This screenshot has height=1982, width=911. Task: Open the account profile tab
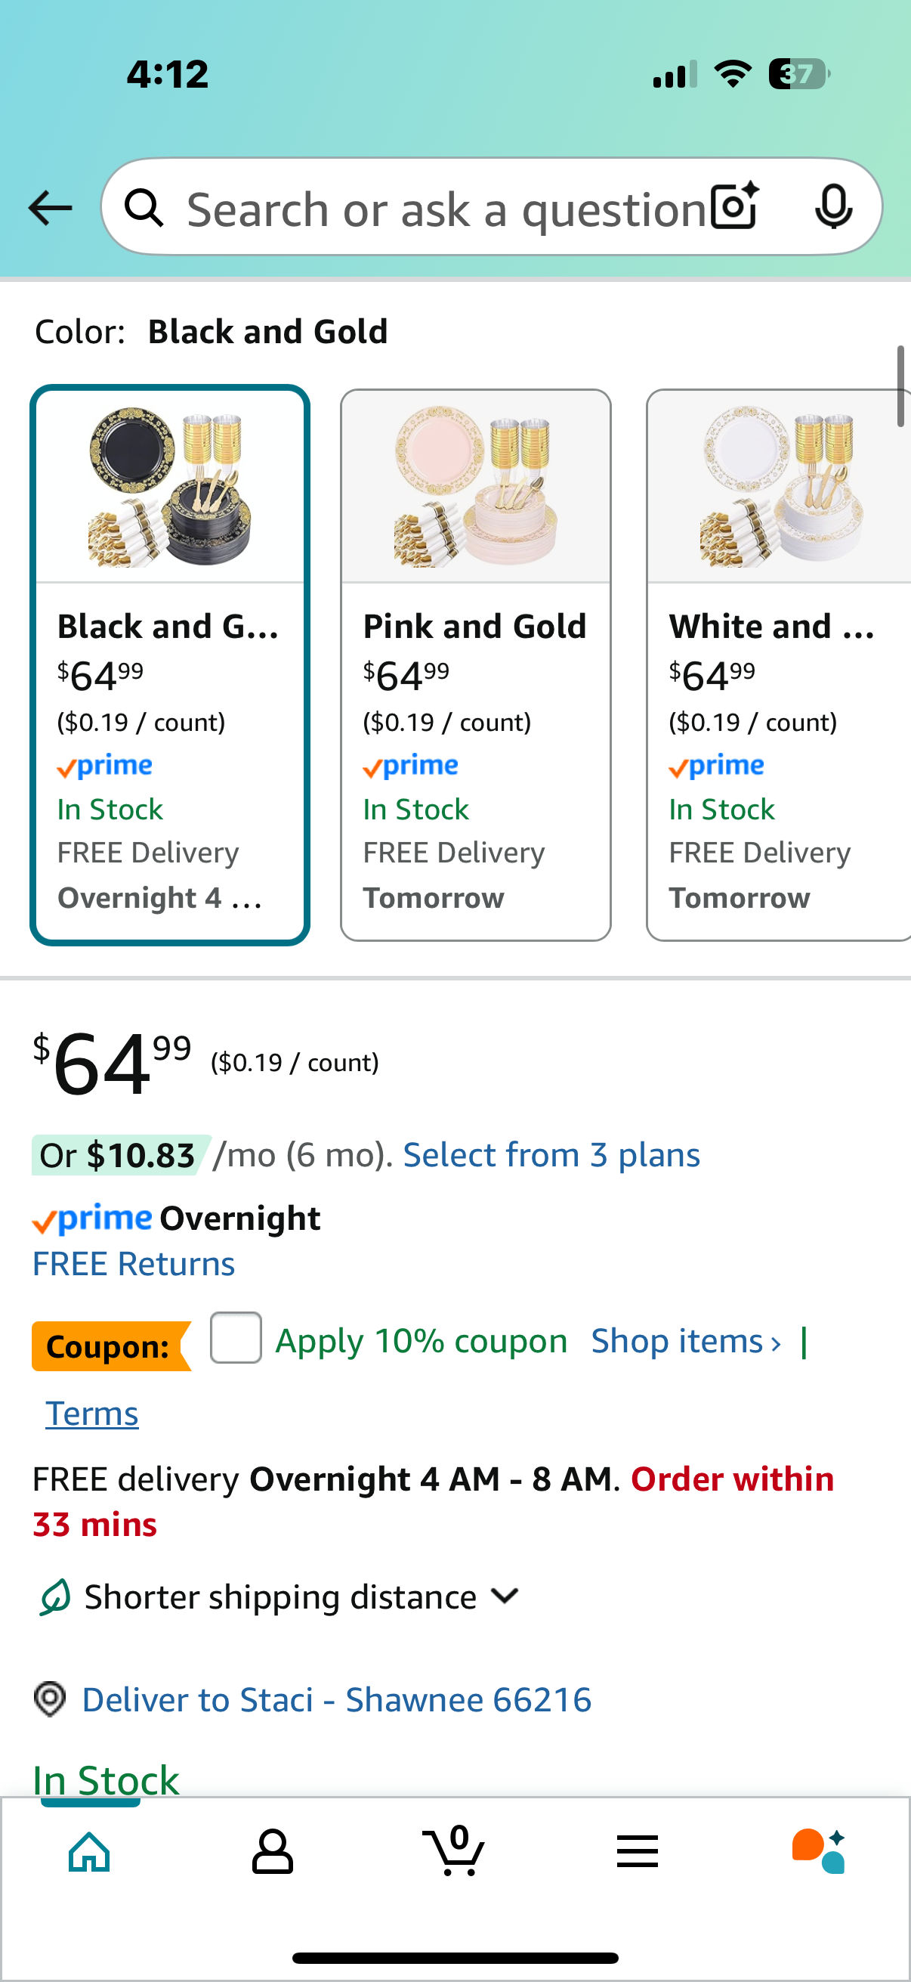pyautogui.click(x=272, y=1851)
